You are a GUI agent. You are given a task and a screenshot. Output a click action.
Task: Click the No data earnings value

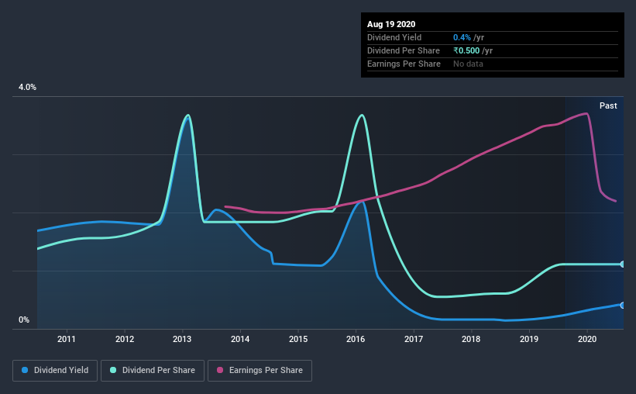468,64
